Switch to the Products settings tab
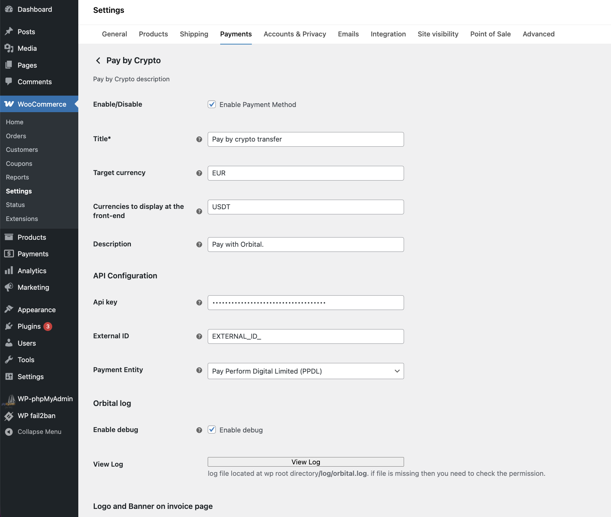Screen dimensions: 611x517 pos(153,34)
